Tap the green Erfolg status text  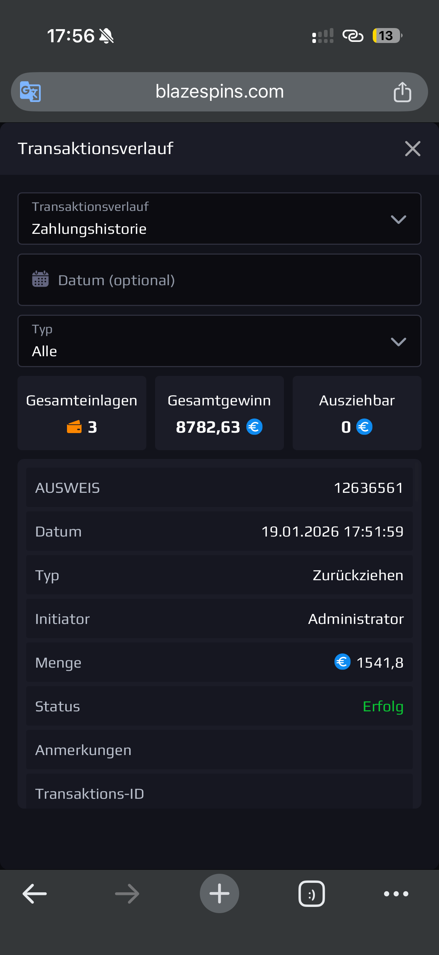pos(383,706)
